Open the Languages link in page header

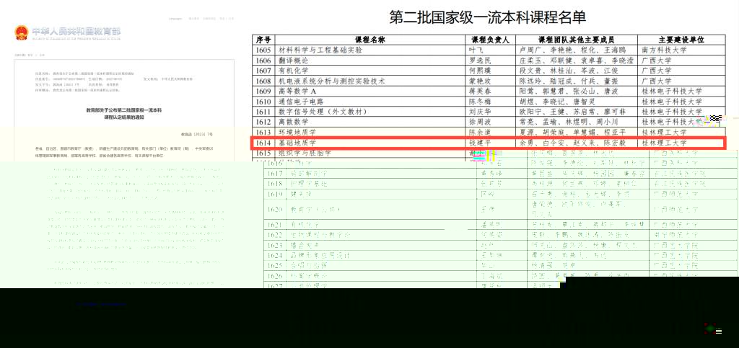(175, 19)
